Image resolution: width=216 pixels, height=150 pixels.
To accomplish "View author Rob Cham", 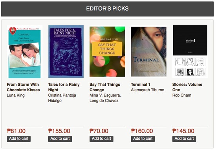I will click(182, 95).
